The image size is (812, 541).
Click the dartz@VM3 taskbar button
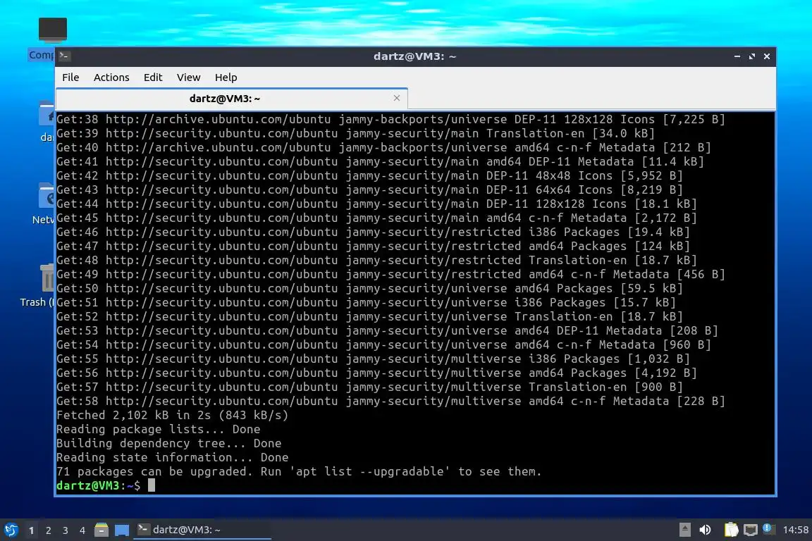(x=202, y=530)
